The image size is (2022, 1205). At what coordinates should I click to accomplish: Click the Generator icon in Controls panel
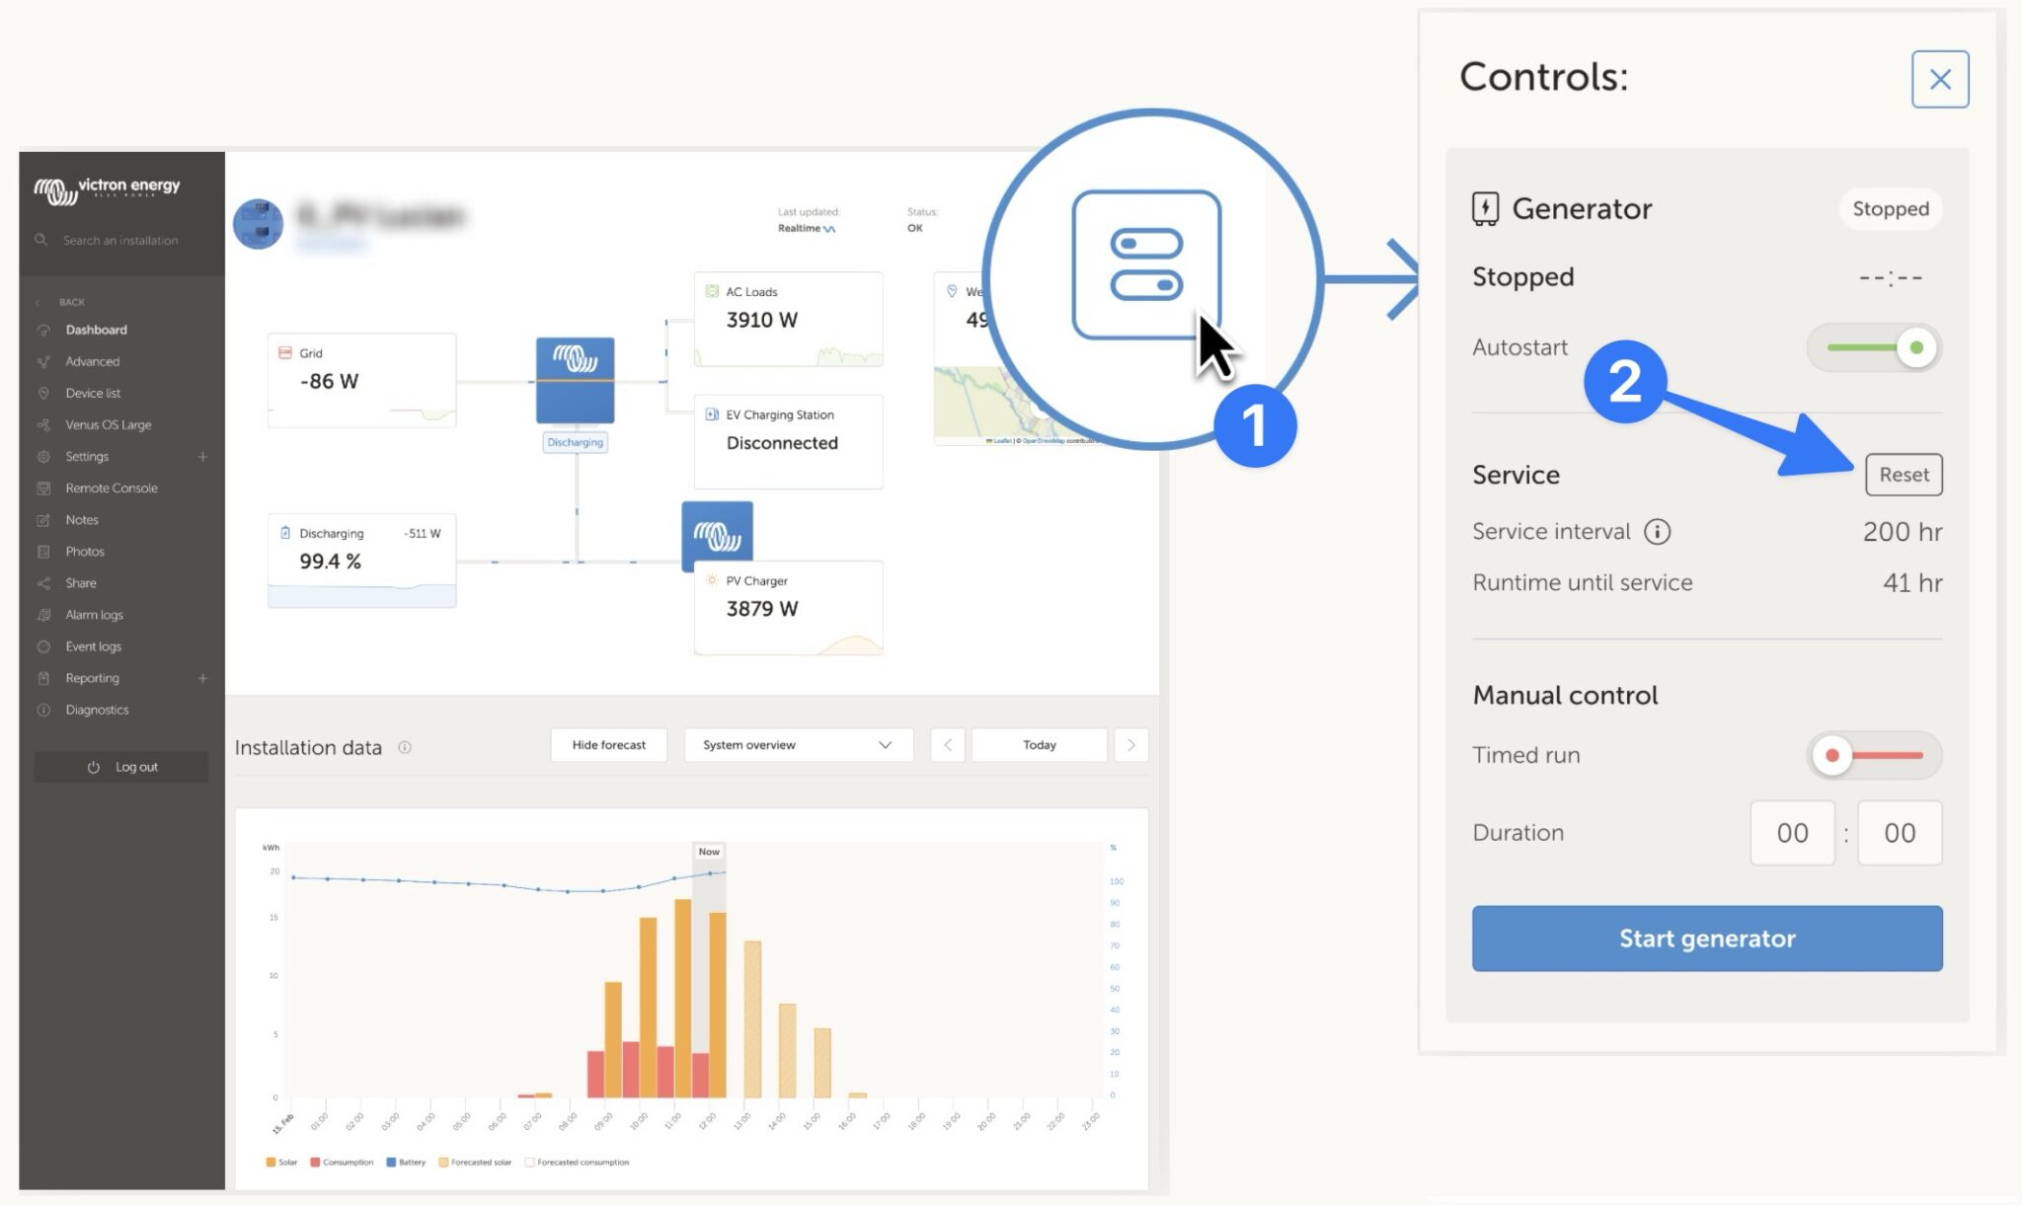[x=1484, y=208]
